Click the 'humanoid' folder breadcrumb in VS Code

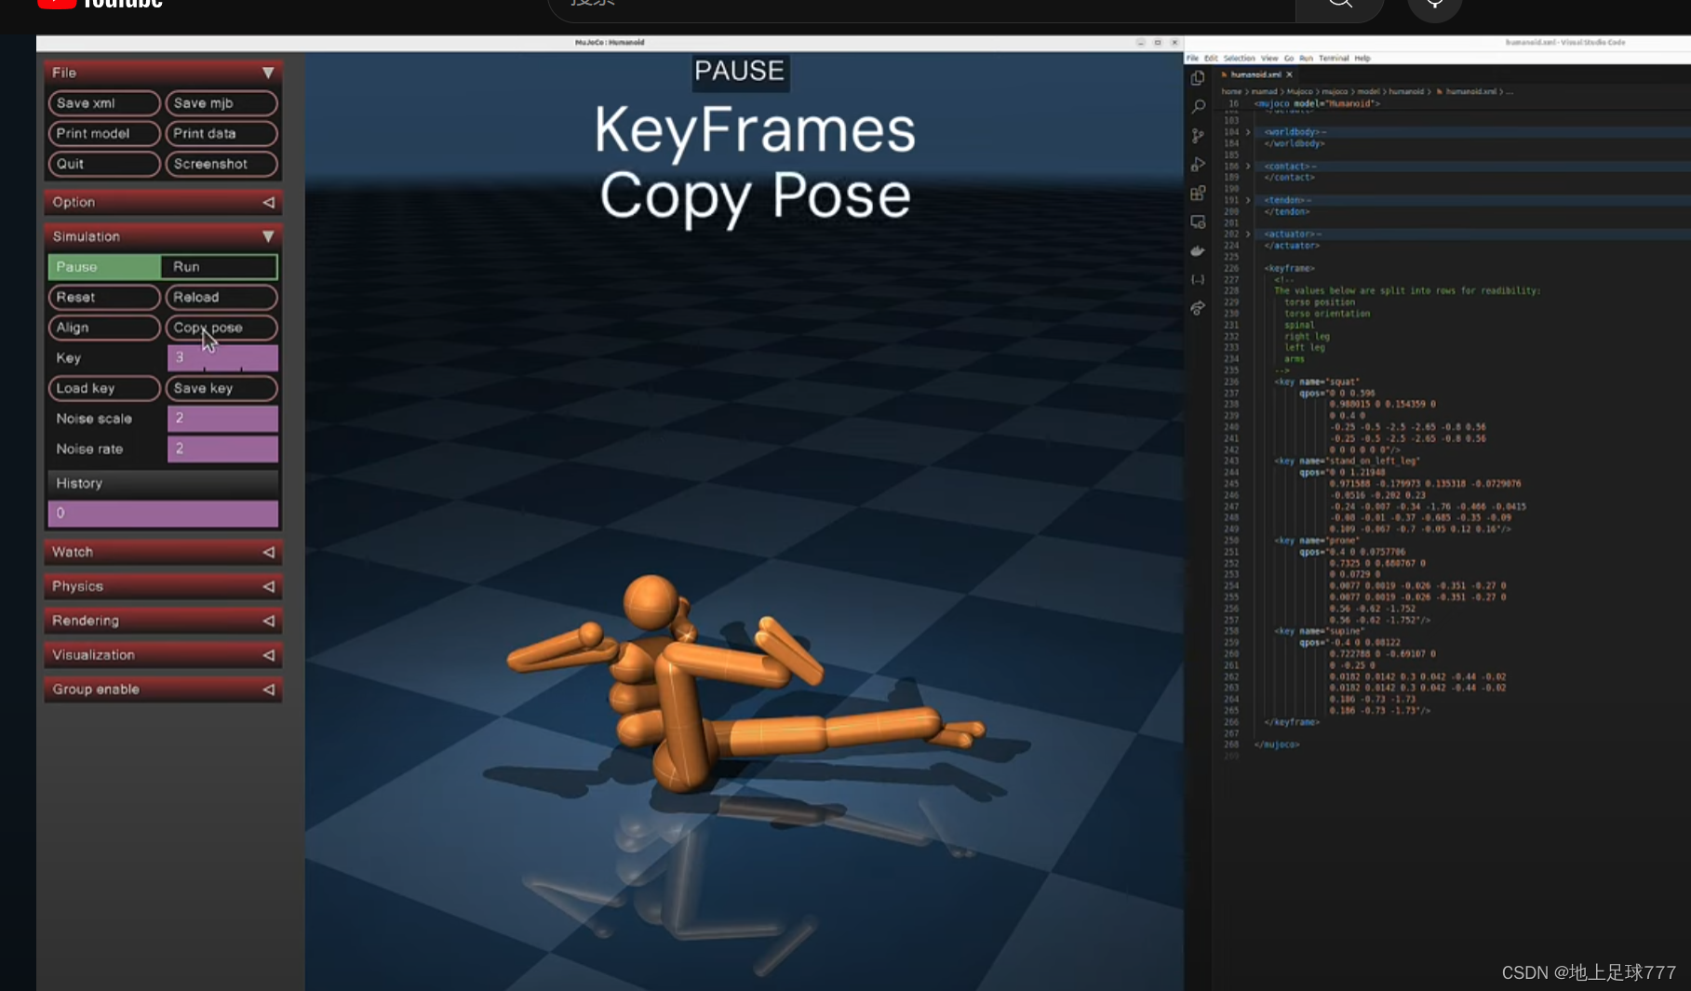coord(1406,92)
